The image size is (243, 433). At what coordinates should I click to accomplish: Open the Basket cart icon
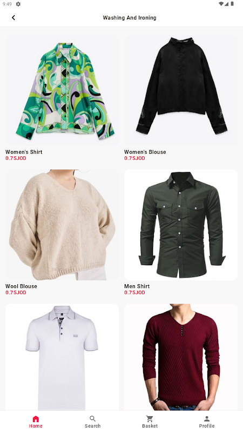click(150, 418)
